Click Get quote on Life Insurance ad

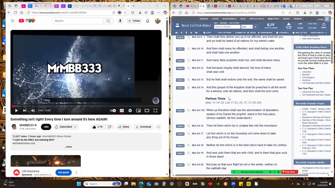pos(64,172)
